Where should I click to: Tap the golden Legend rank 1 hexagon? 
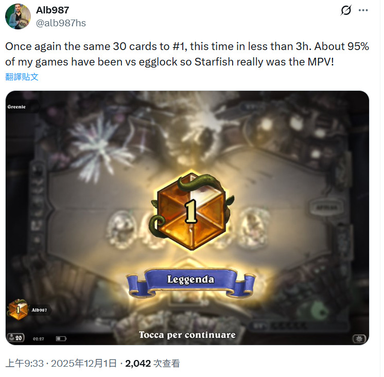click(x=191, y=211)
